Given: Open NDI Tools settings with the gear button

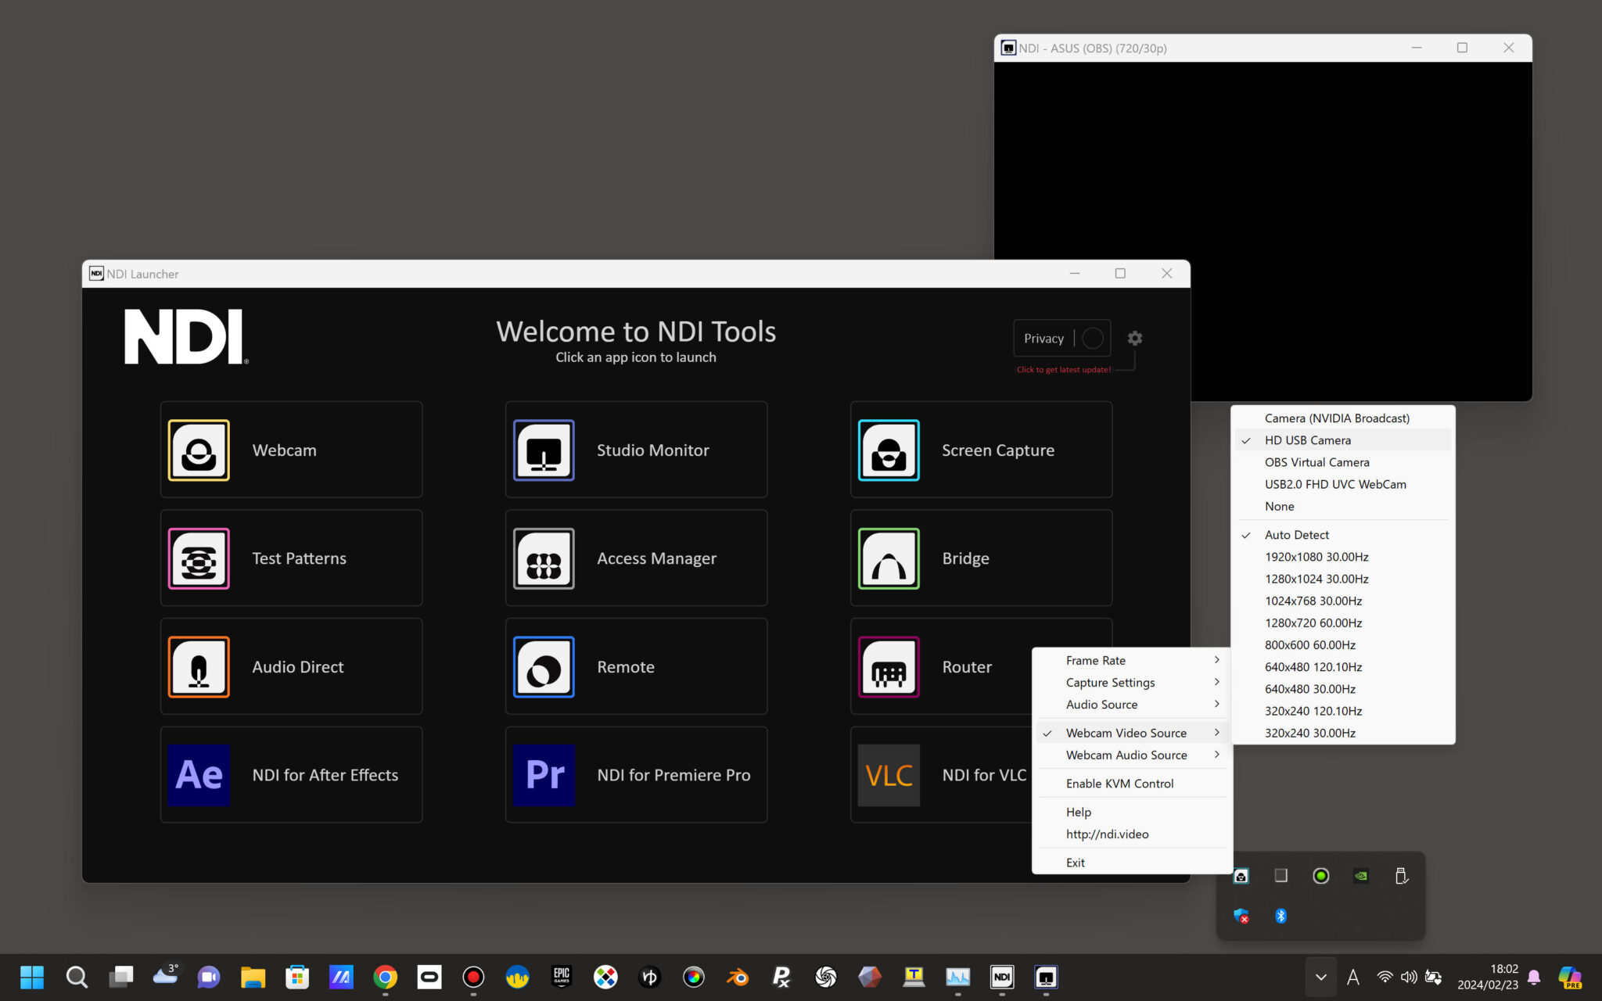Looking at the screenshot, I should tap(1134, 338).
